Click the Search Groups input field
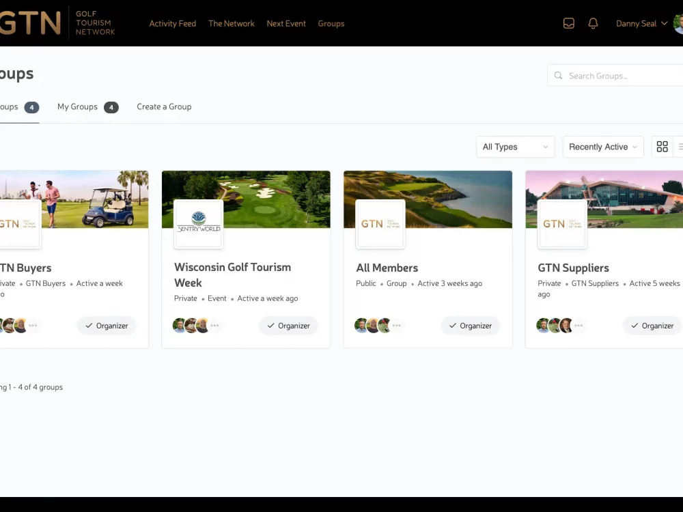The width and height of the screenshot is (683, 512). click(x=618, y=76)
